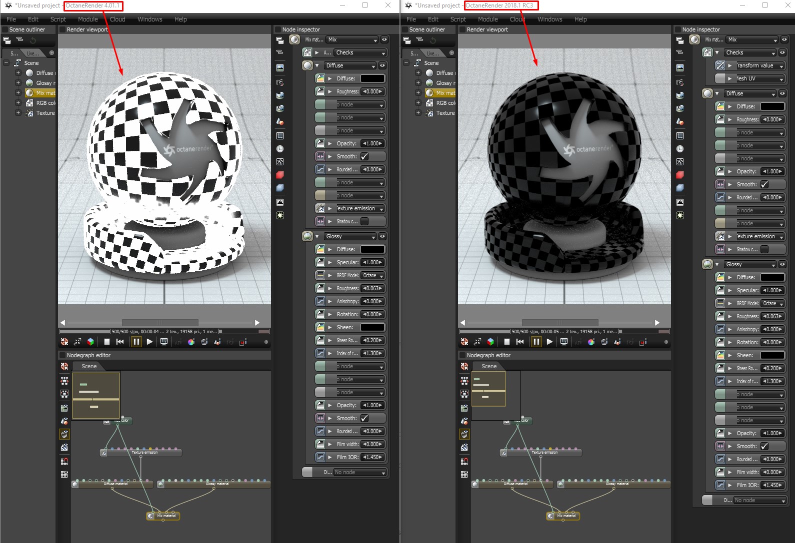Open the Texture emission dropdown in left Node inspector
The height and width of the screenshot is (543, 795).
pos(360,208)
